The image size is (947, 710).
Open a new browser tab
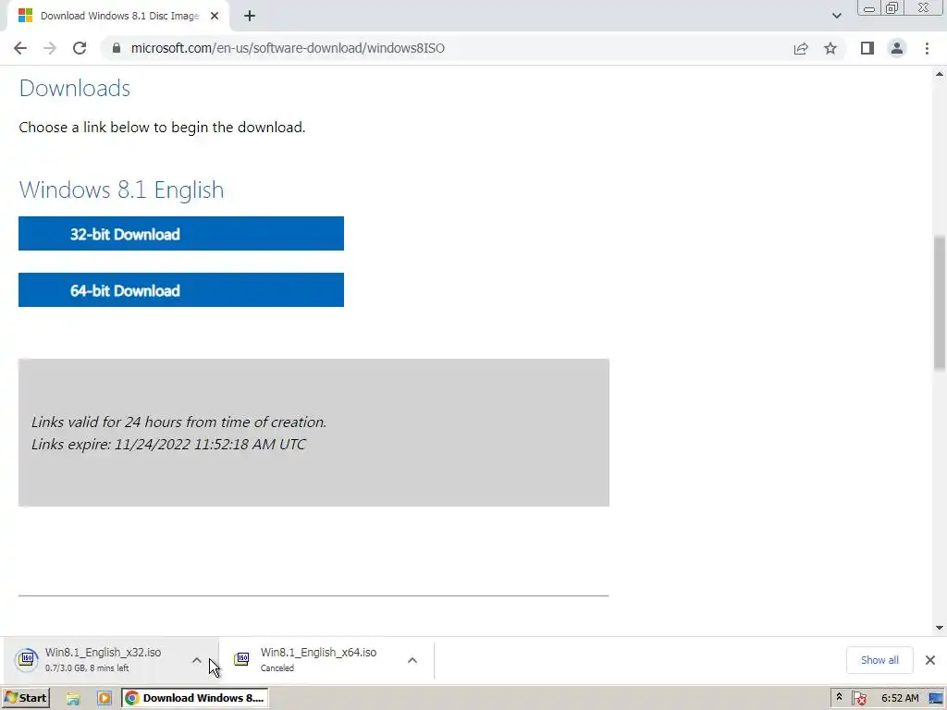coord(250,17)
